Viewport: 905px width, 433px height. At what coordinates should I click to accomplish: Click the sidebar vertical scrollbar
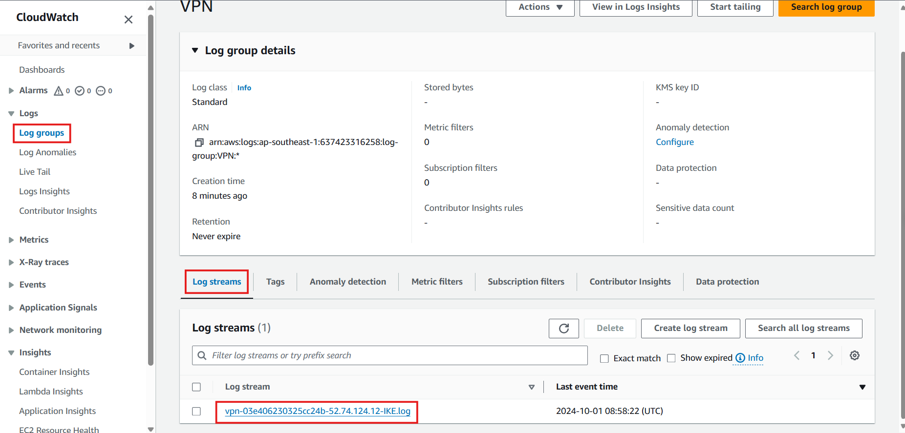pos(151,190)
